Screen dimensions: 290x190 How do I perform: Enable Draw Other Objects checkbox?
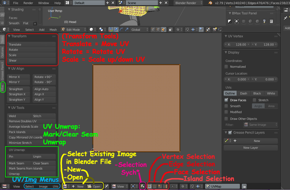coord(226,119)
